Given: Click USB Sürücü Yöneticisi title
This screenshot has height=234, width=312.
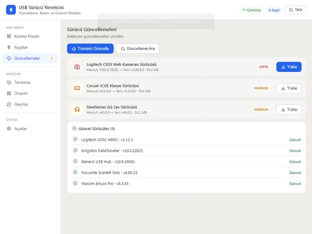Looking at the screenshot, I should (x=41, y=7).
